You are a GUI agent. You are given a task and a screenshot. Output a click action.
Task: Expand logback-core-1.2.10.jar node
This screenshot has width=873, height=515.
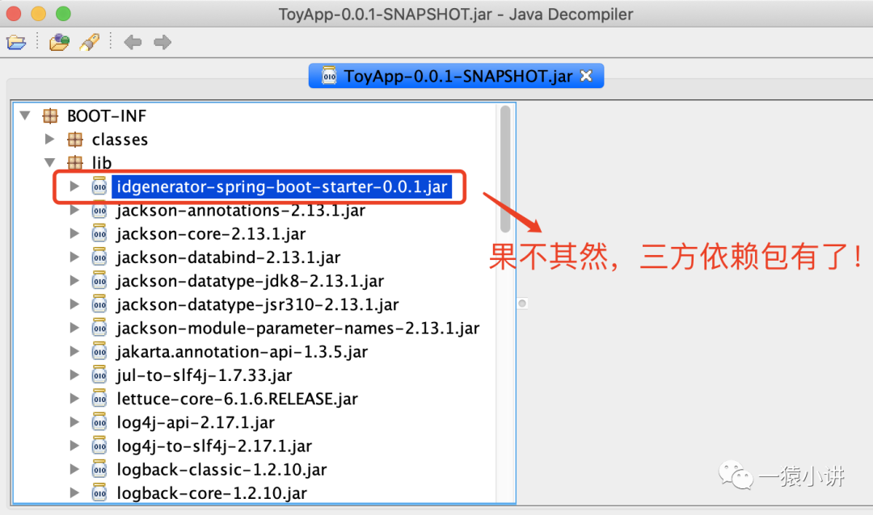click(x=74, y=492)
